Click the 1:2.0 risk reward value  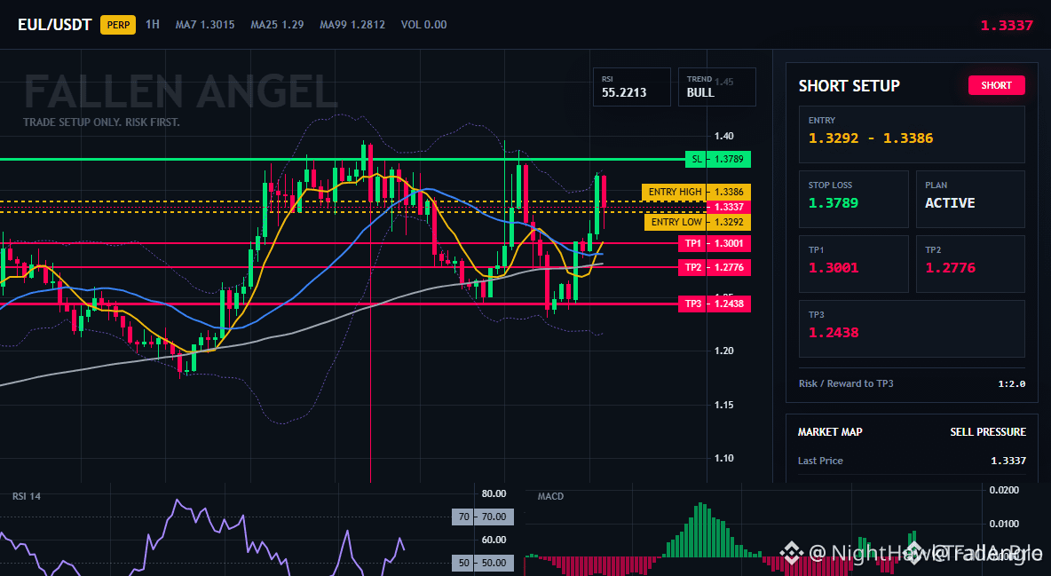click(1011, 384)
